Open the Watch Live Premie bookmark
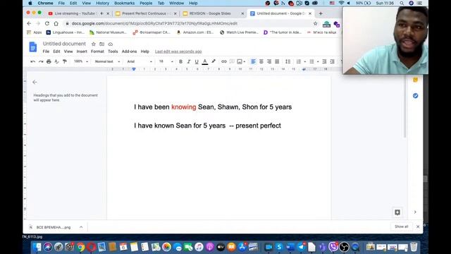This screenshot has height=254, width=451. [x=240, y=32]
